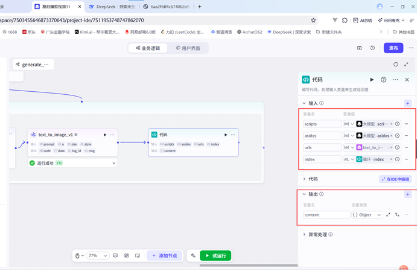The image size is (417, 270).
Task: Open mouse interaction mode dropdown
Action: 80,256
